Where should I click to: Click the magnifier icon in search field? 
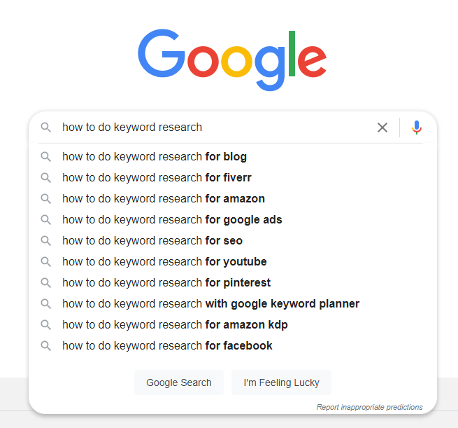coord(46,127)
